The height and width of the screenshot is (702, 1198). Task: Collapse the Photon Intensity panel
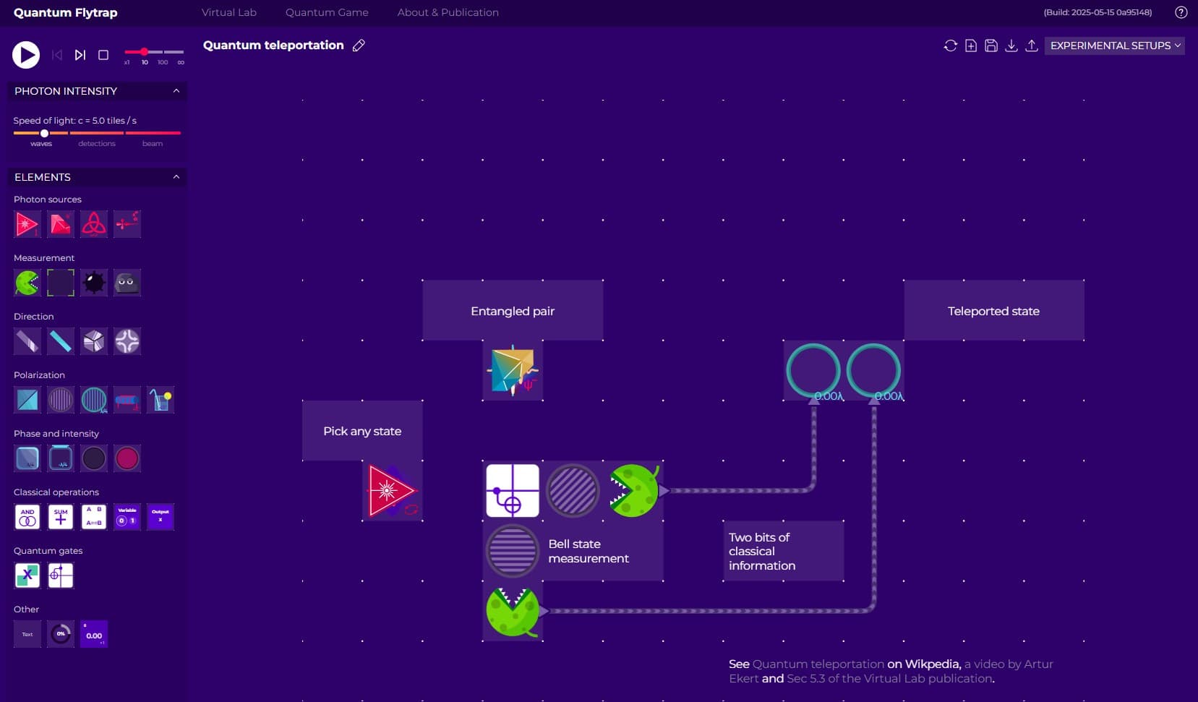(176, 91)
